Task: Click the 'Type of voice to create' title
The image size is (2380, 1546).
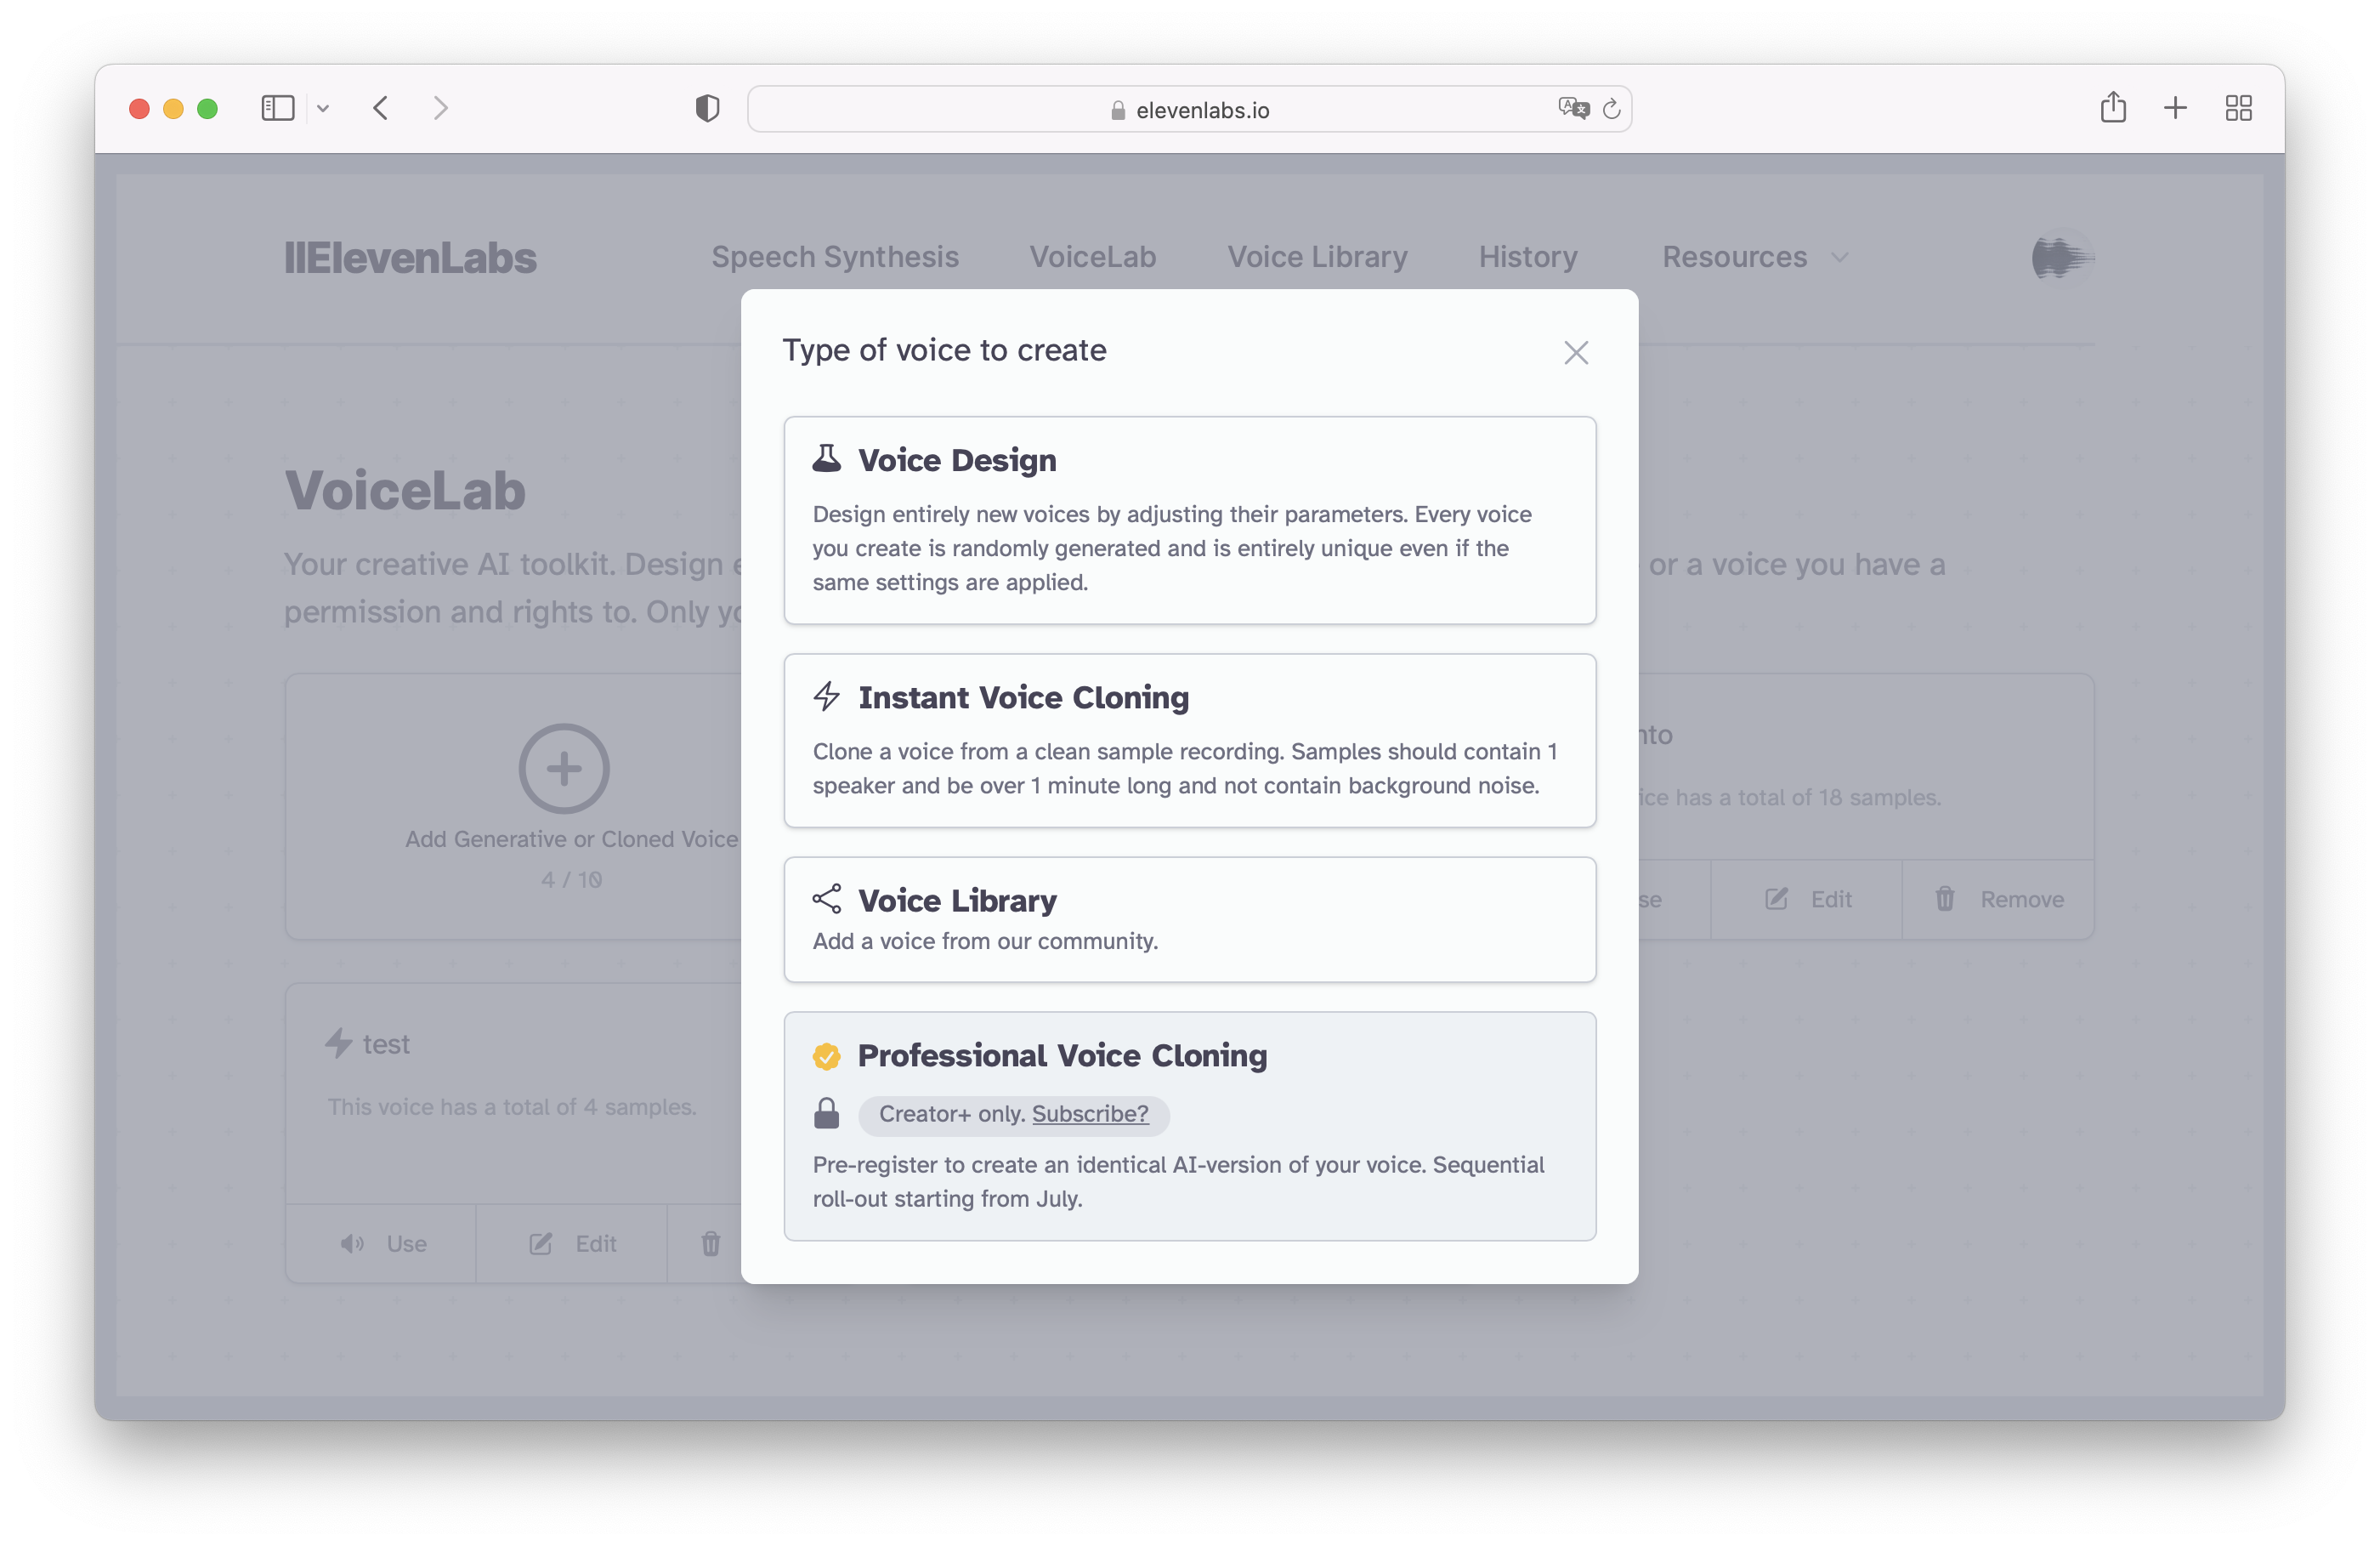Action: tap(944, 350)
